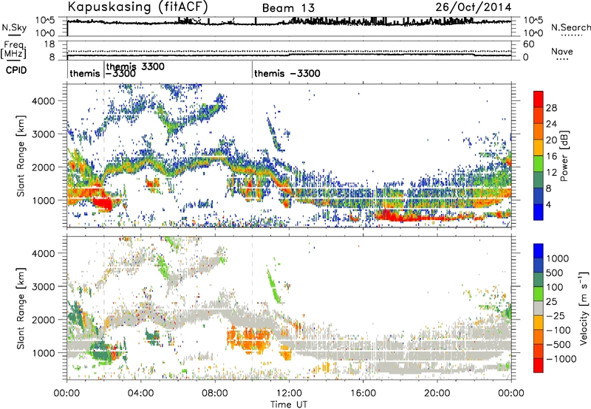Pick the bright blue bottom Power colorbar segment
Viewport: 591px width, 409px height.
coord(539,213)
